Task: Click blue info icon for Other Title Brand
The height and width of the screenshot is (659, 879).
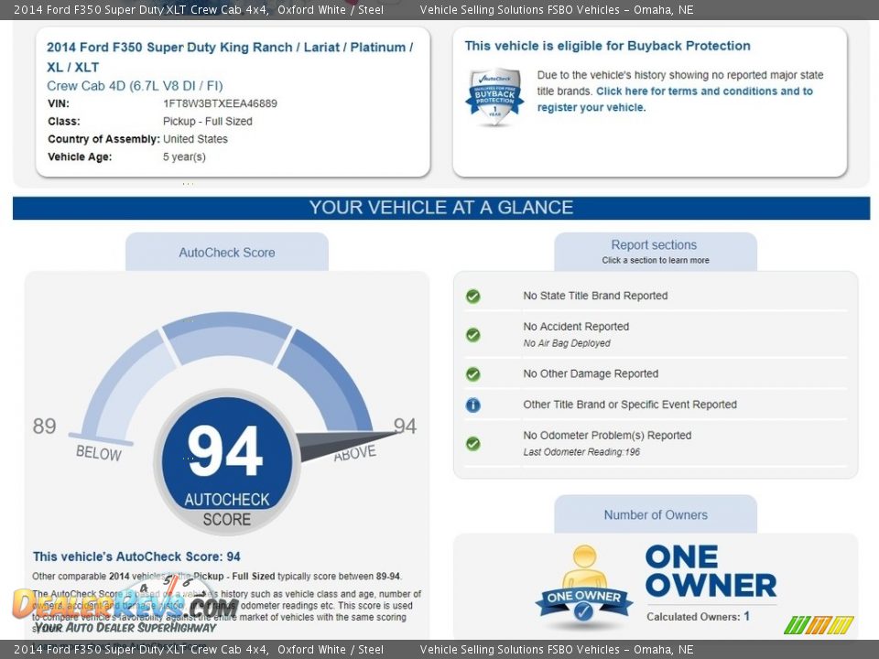Action: point(473,405)
